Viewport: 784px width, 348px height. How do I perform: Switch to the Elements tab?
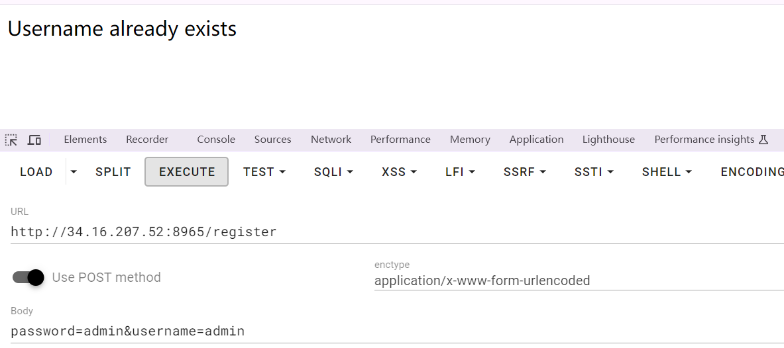pos(85,140)
